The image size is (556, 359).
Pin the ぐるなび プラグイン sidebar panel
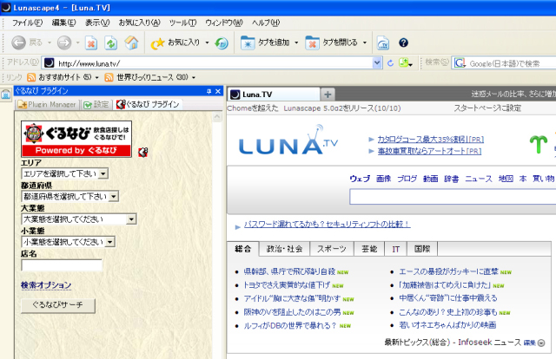pos(208,91)
